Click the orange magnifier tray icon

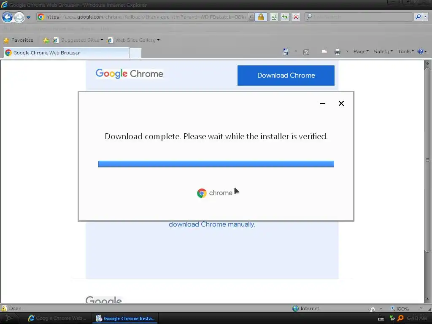coord(400,318)
